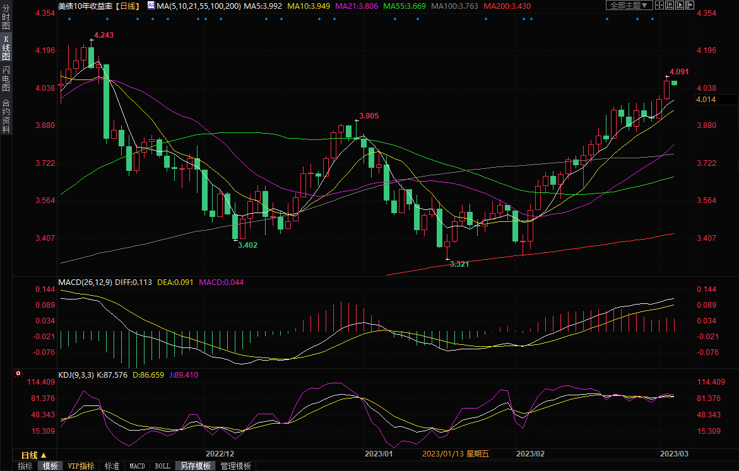
Task: Click the crosshair cursor icon
Action: [x=659, y=5]
